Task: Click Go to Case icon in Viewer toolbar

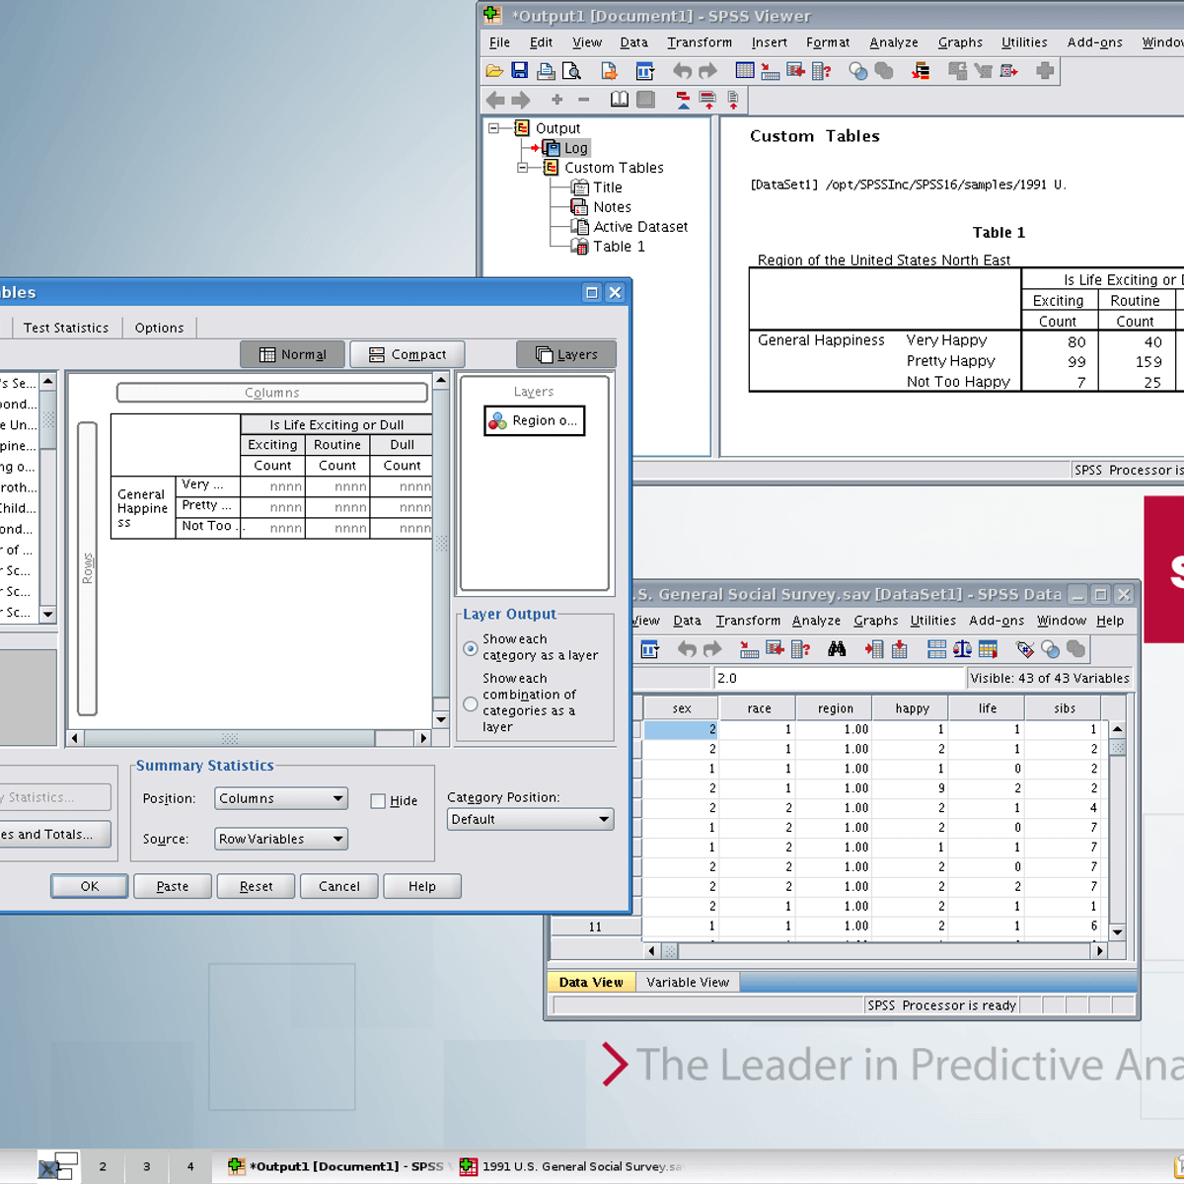Action: pos(771,71)
